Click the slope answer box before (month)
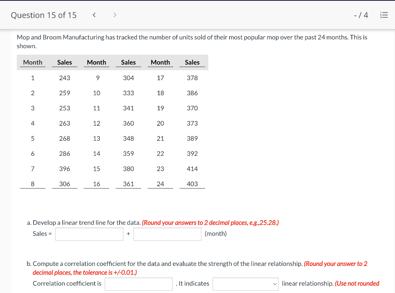The height and width of the screenshot is (293, 395). point(167,234)
